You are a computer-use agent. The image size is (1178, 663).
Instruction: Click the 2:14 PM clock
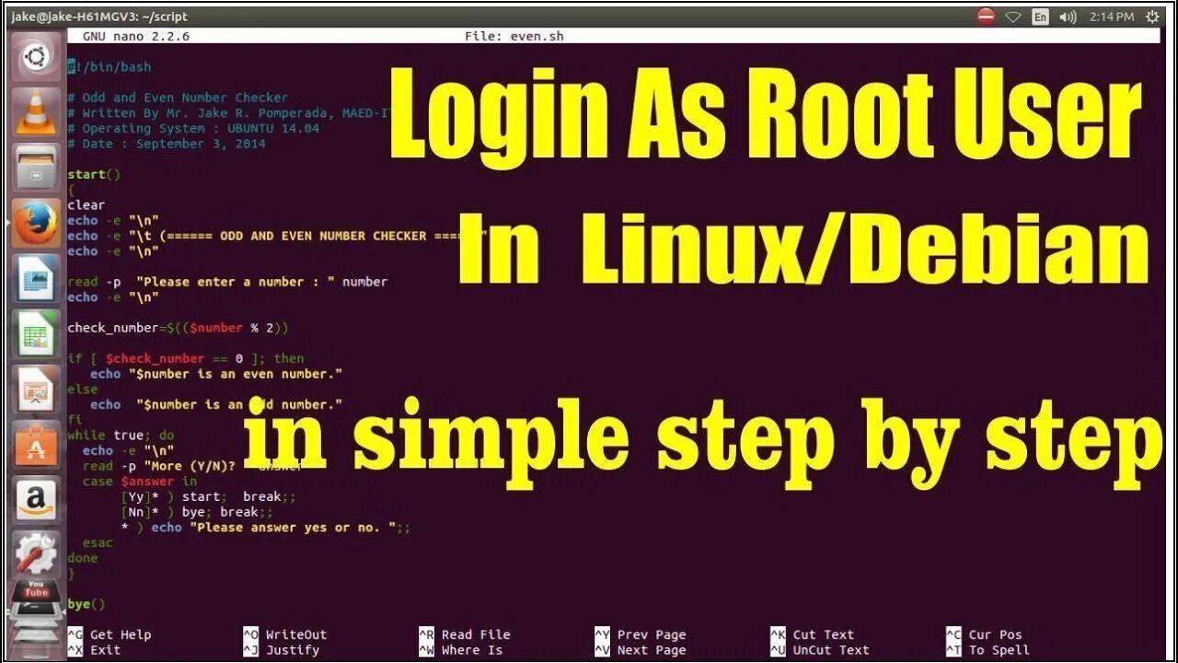[1111, 17]
